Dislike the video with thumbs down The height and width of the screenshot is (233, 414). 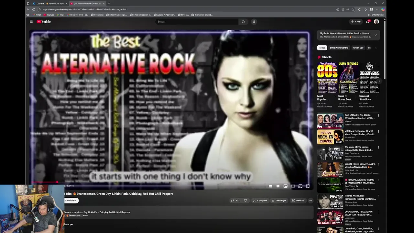point(245,201)
